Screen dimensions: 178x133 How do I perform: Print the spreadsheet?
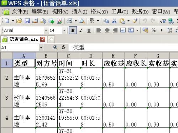69,21
